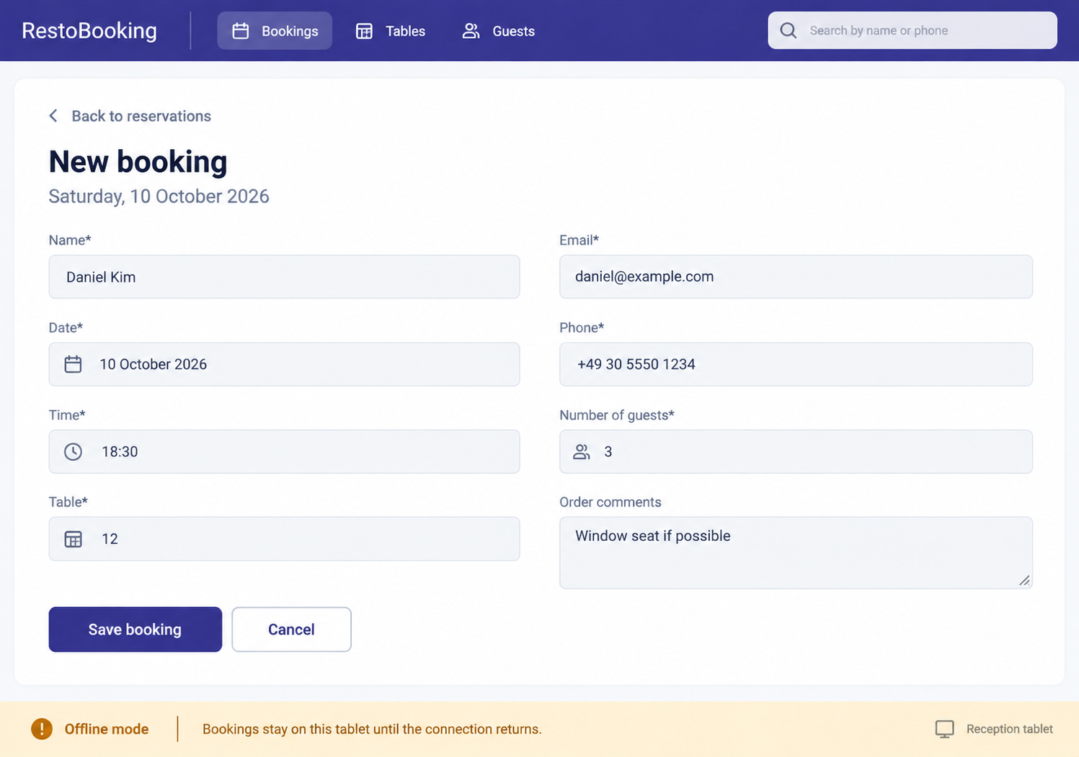Select the Time field showing 18:30
Image resolution: width=1079 pixels, height=757 pixels.
(x=284, y=452)
